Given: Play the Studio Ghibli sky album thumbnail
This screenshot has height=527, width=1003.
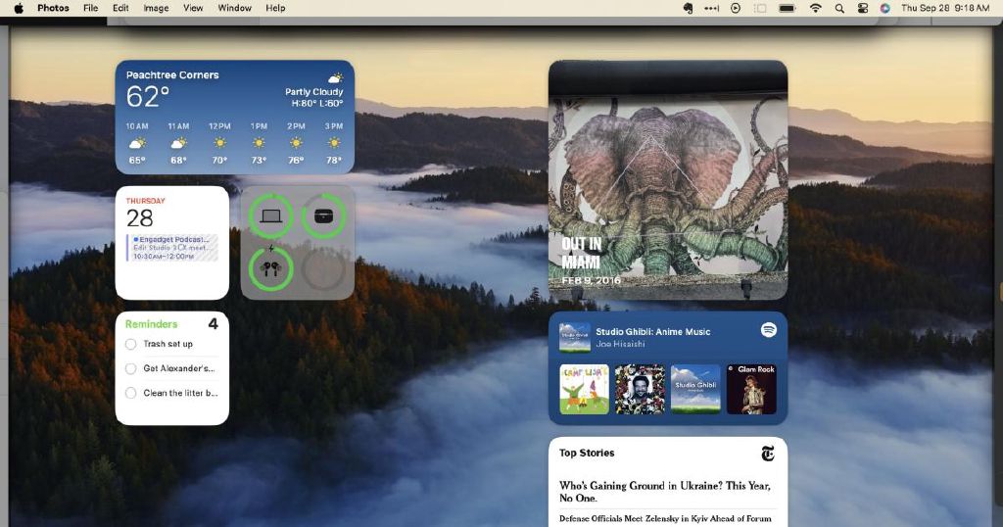Looking at the screenshot, I should click(695, 390).
